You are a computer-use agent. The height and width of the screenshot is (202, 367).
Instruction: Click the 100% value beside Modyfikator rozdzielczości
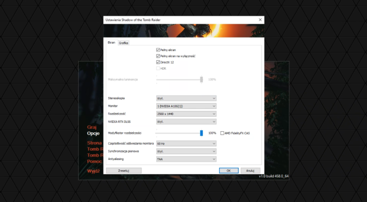(212, 133)
